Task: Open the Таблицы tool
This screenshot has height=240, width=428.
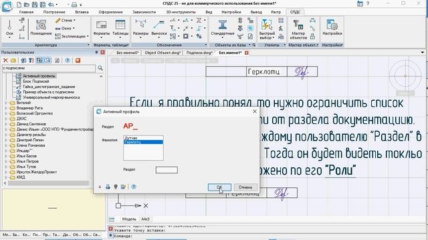Action: coord(120,28)
